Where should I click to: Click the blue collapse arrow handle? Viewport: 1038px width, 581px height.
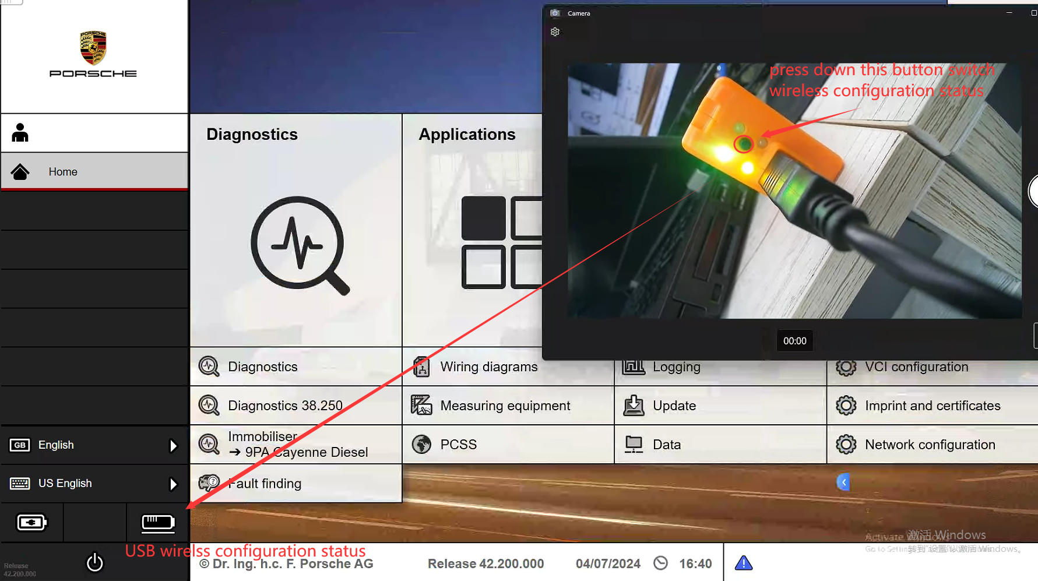click(843, 482)
